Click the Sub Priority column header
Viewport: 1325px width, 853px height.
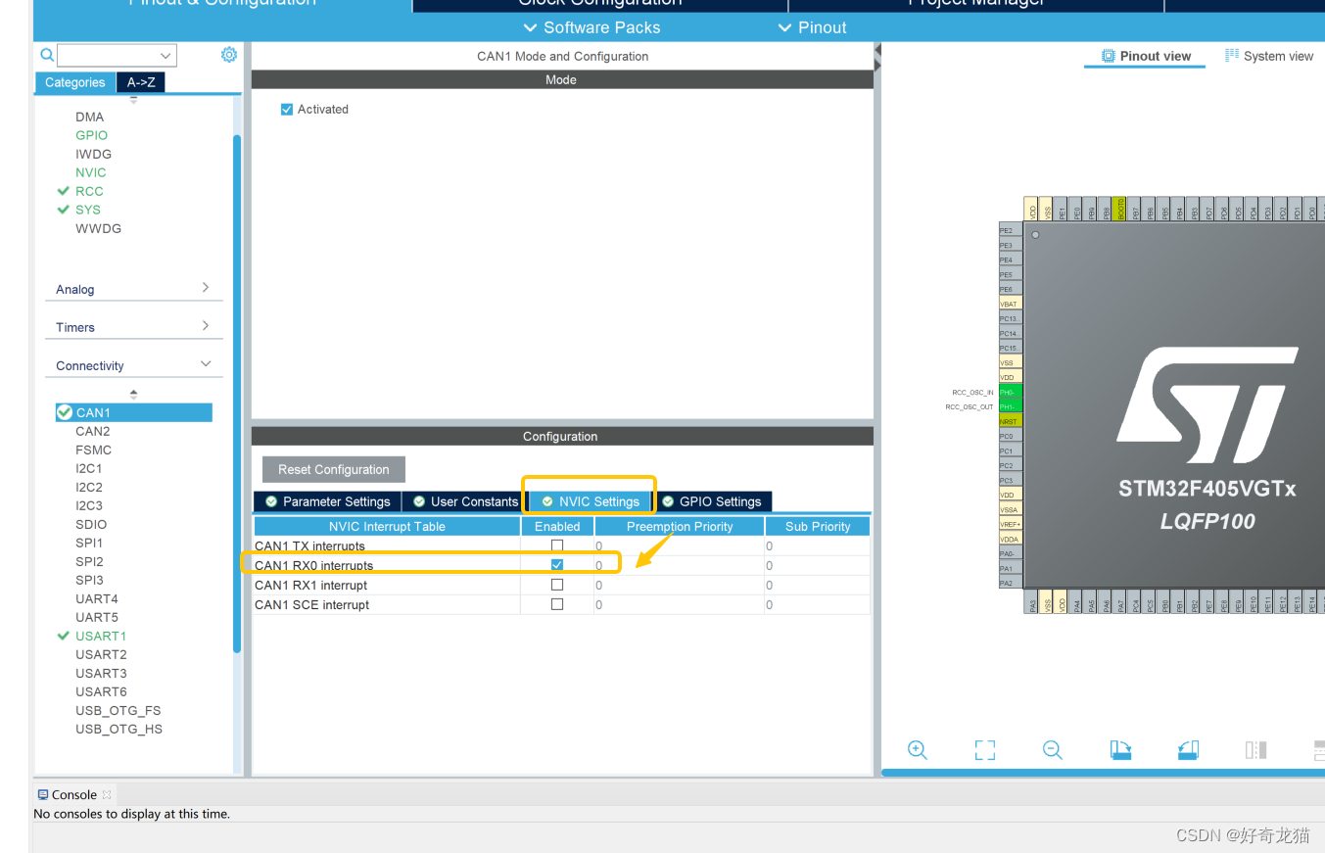click(x=818, y=526)
